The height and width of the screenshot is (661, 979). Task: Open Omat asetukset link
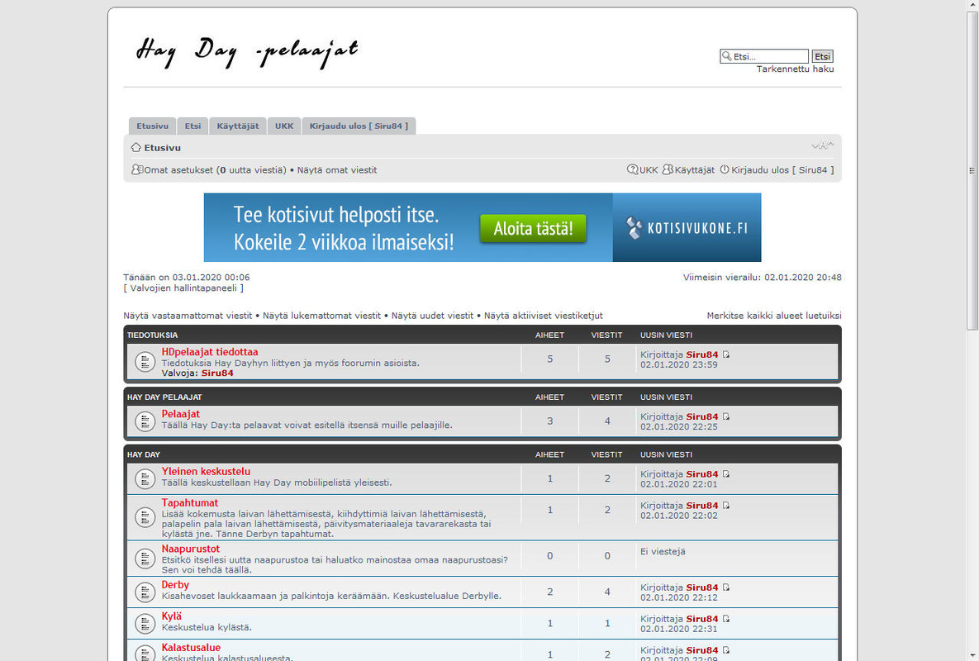[x=178, y=169]
